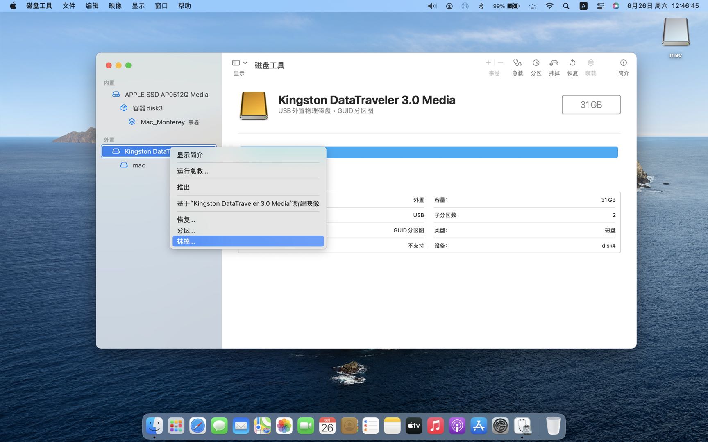Image resolution: width=708 pixels, height=442 pixels.
Task: Choose 运行急救… from context menu
Action: [248, 171]
